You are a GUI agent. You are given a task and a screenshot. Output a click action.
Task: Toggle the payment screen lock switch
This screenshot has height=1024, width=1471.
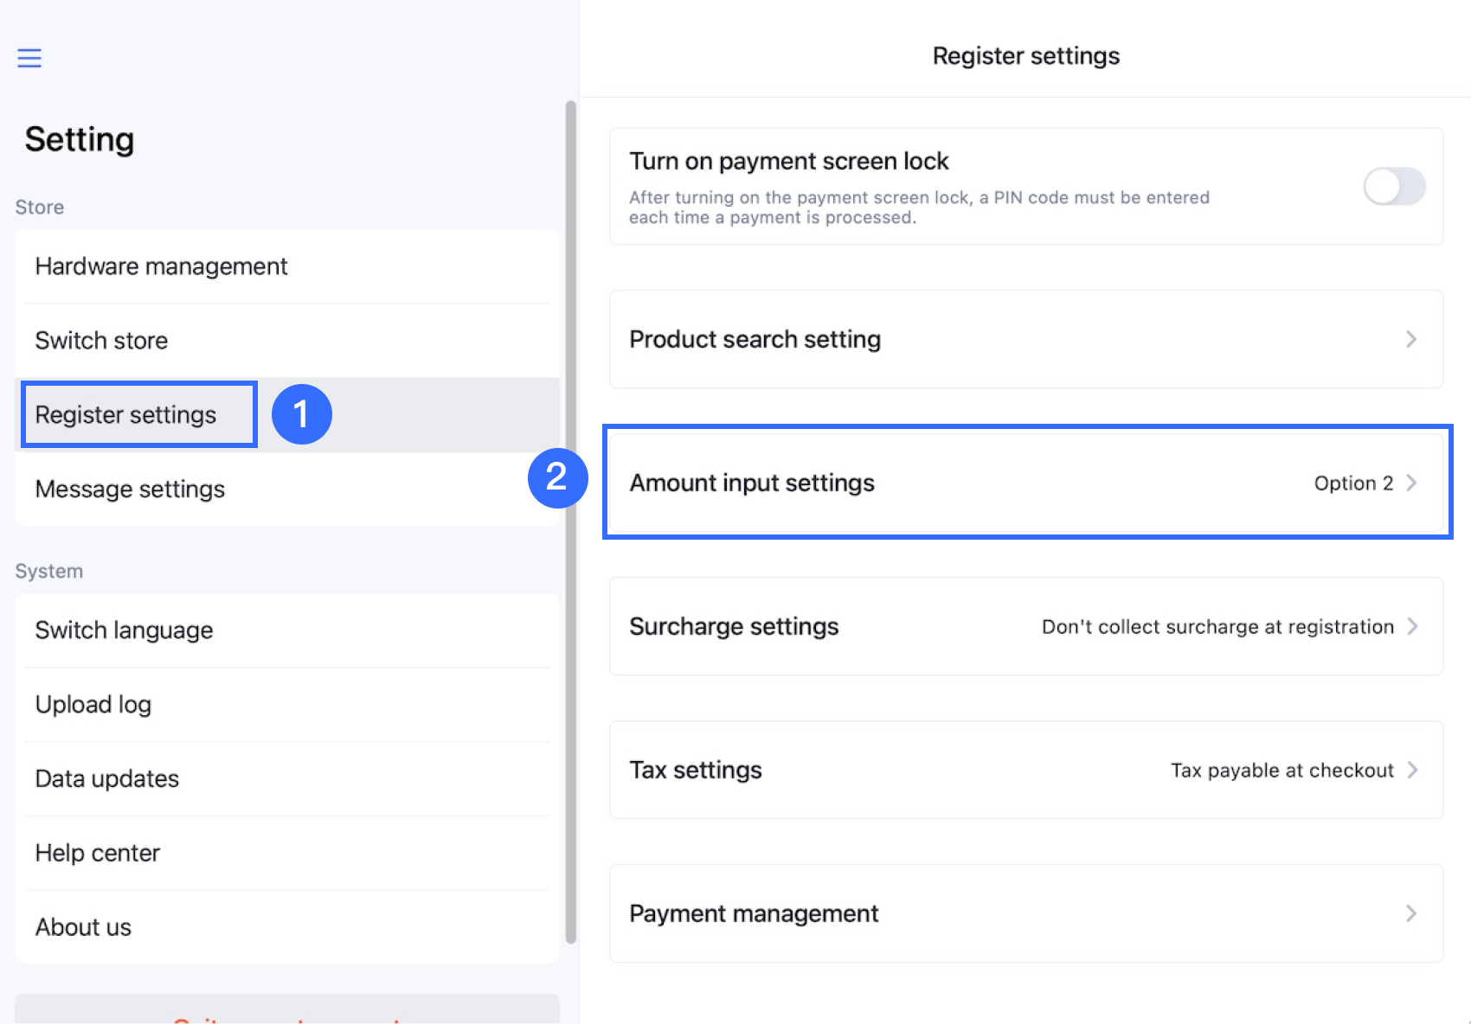click(x=1394, y=186)
